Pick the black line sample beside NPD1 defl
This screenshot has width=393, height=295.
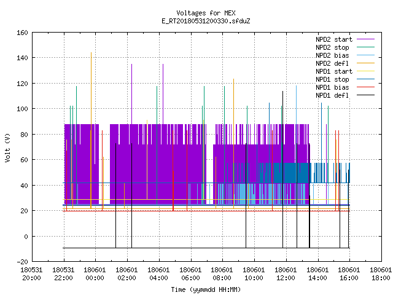tap(365, 95)
